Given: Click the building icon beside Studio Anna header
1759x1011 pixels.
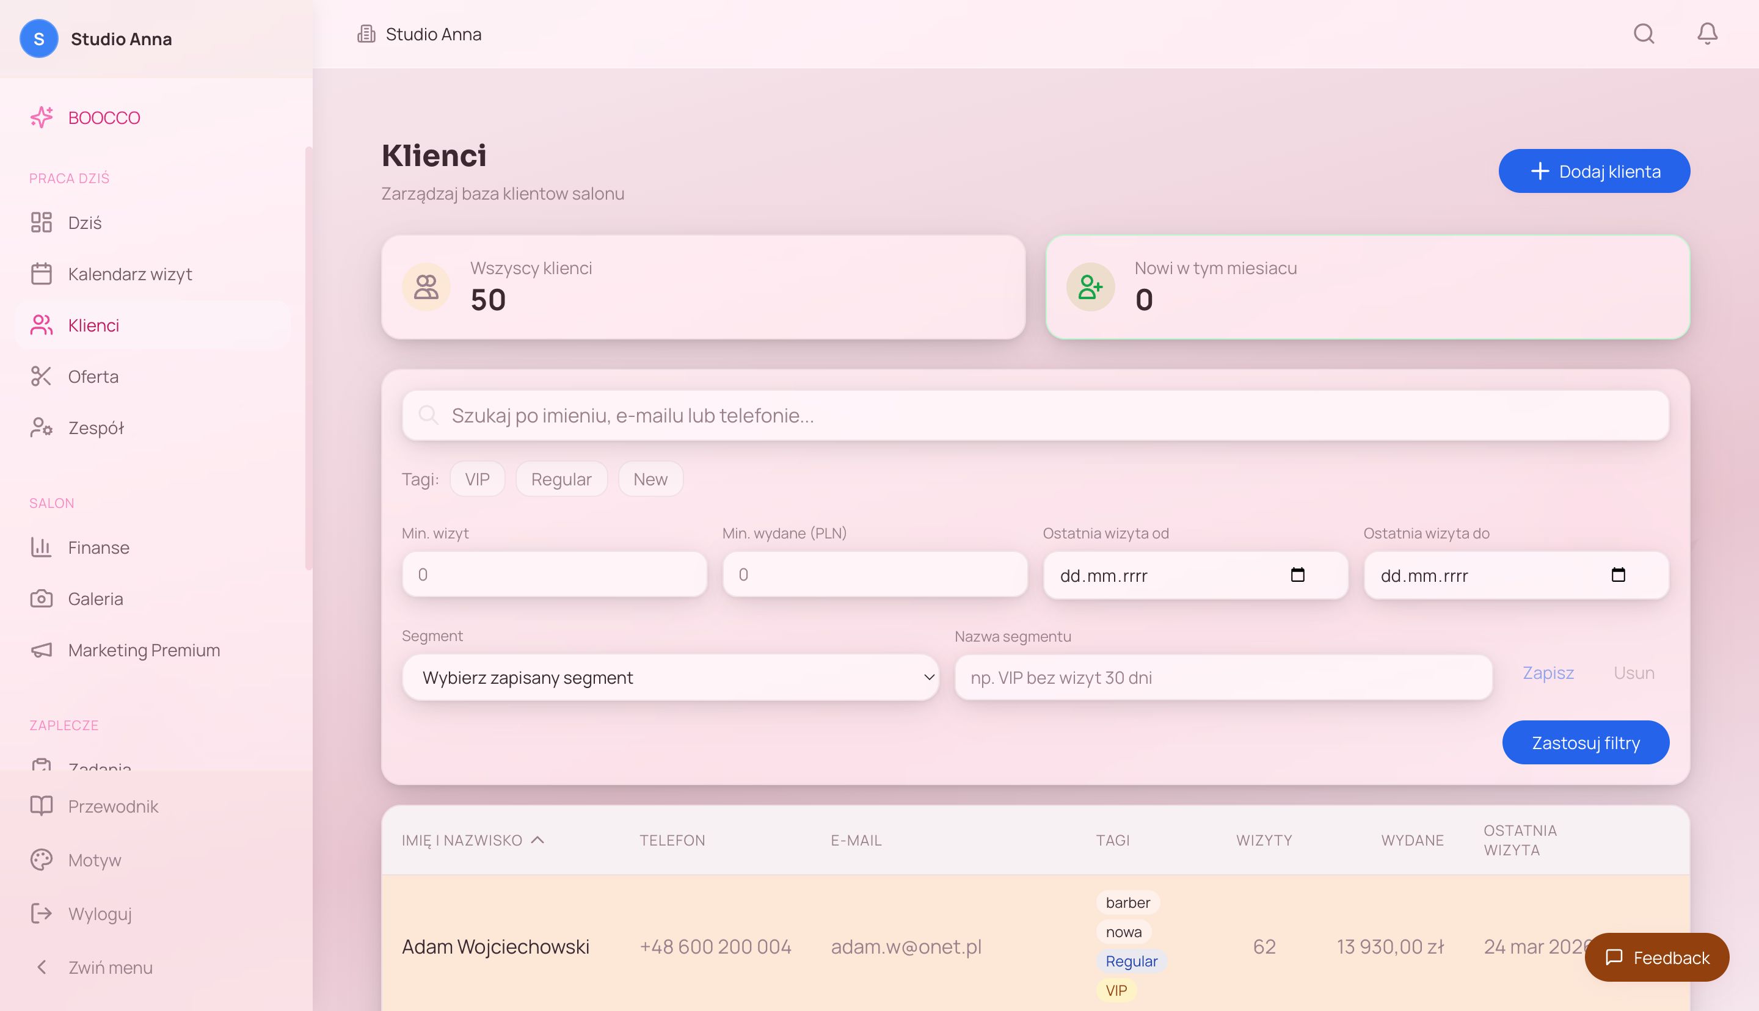Looking at the screenshot, I should (366, 34).
